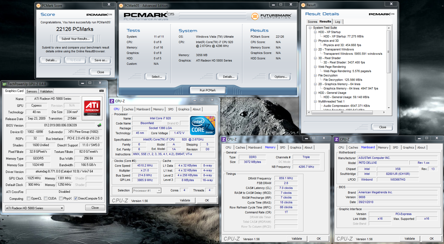
Task: Open Graphics tab in the CPU-Z window showing the Mainboard tab
Action: tap(408, 148)
